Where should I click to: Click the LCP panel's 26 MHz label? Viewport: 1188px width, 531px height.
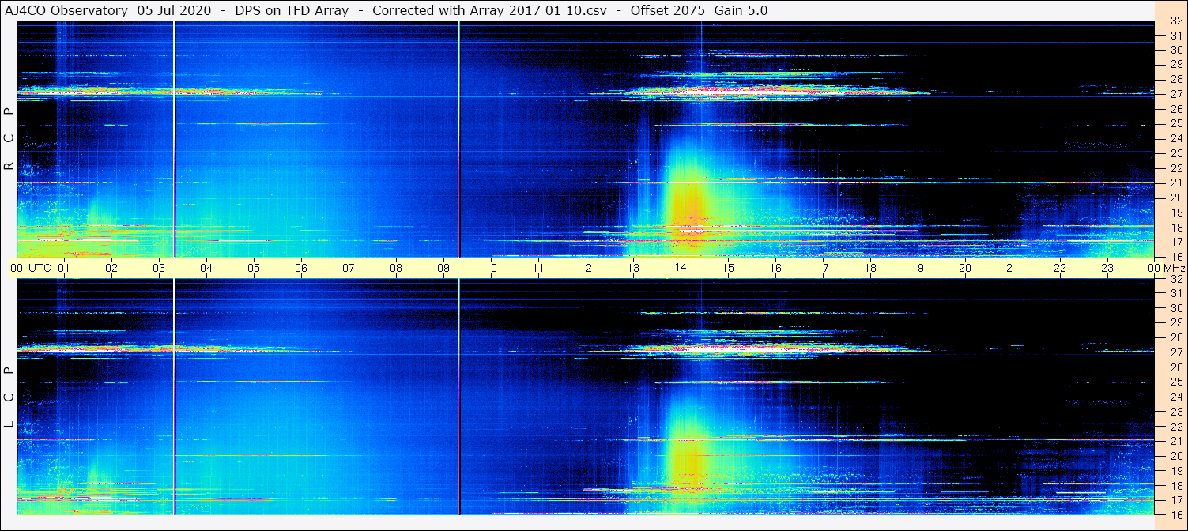click(1175, 367)
